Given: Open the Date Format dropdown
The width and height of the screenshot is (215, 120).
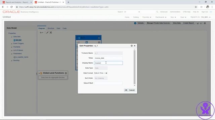Looking at the screenshot, I should point(101,73).
